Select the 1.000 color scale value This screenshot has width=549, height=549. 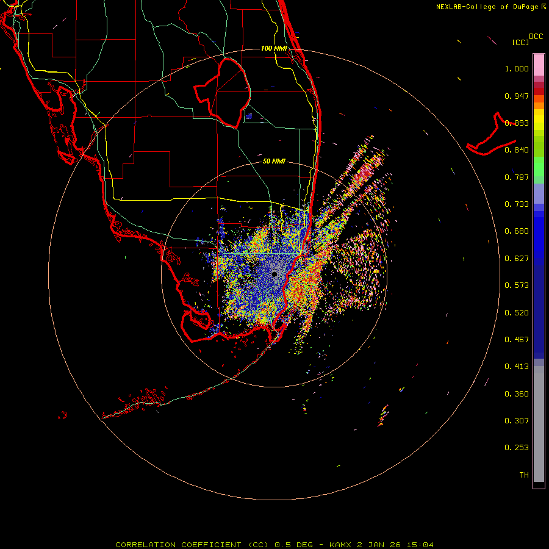click(517, 68)
